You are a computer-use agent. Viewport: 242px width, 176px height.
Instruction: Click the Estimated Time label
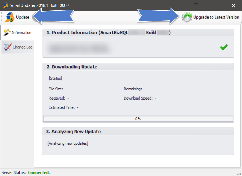tap(61, 107)
